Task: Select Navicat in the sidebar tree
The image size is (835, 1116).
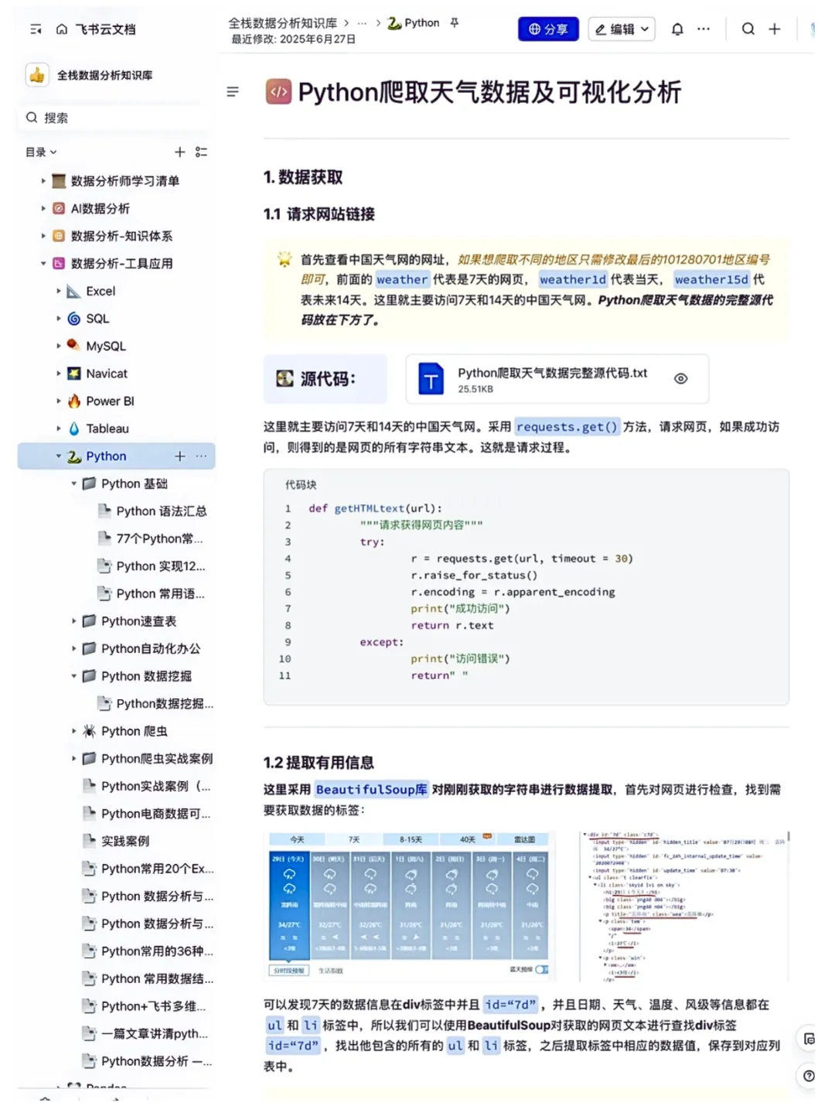Action: (107, 374)
